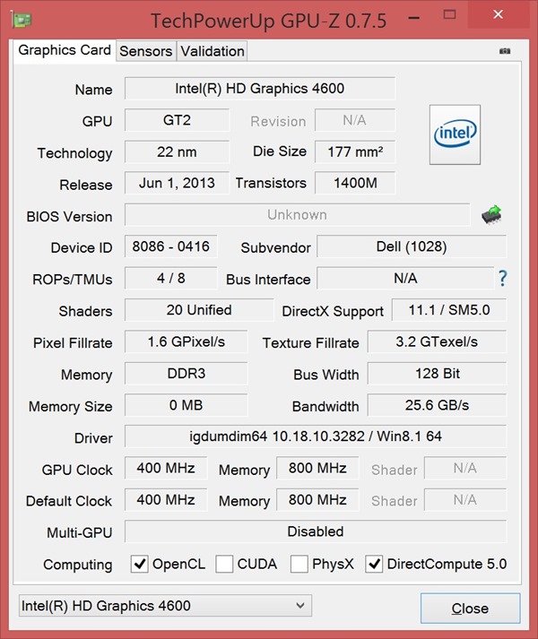Click the Release date Jun 1, 2013

pyautogui.click(x=177, y=183)
